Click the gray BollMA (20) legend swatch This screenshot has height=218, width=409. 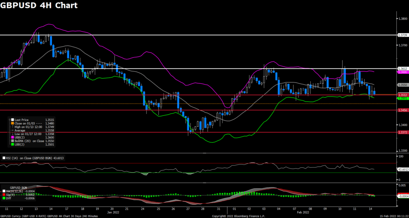[x=13, y=141]
